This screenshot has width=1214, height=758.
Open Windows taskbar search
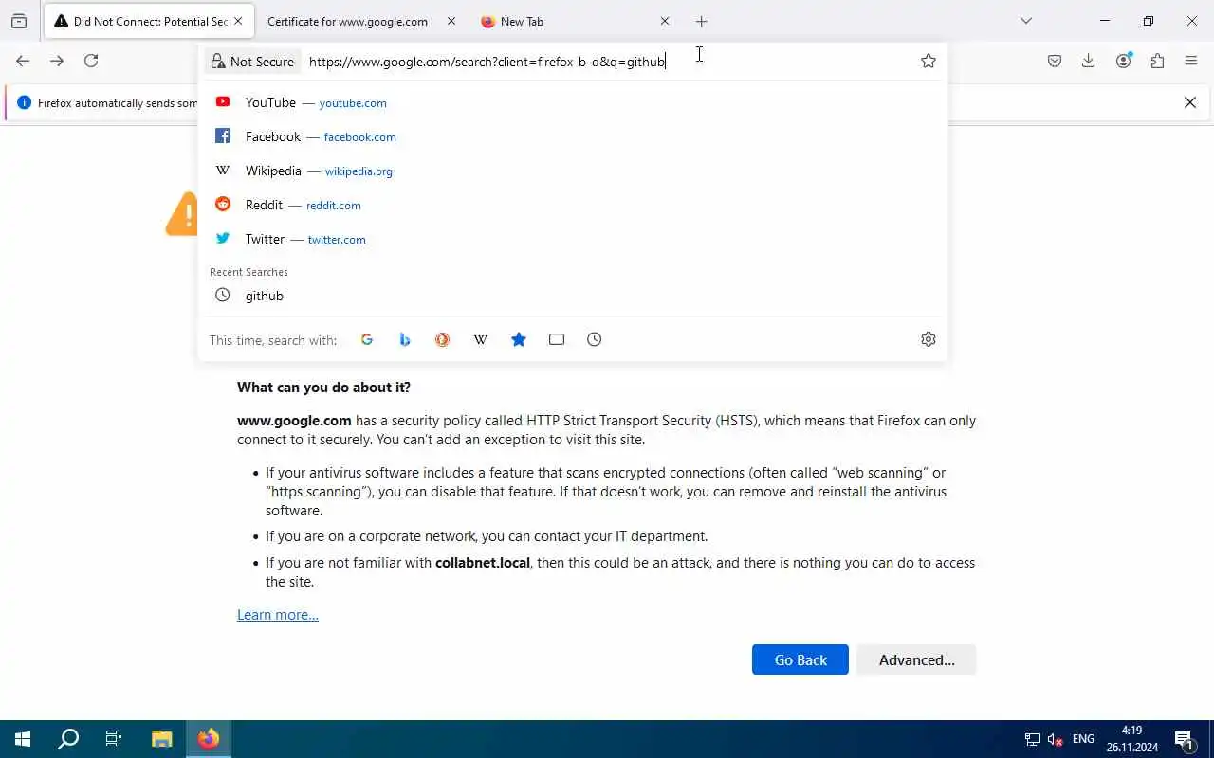[68, 739]
